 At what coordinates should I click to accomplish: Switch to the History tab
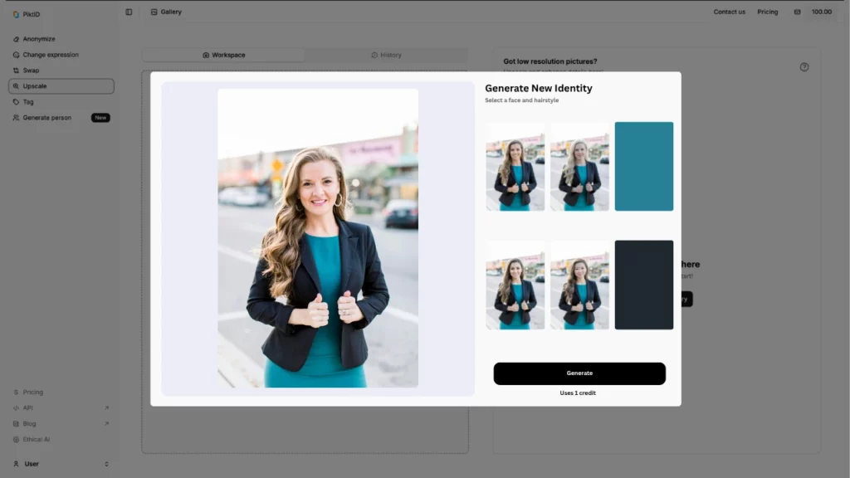[x=387, y=55]
